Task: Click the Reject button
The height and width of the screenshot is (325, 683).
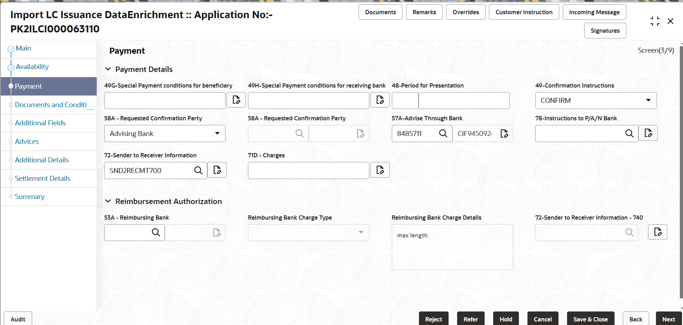Action: tap(434, 319)
